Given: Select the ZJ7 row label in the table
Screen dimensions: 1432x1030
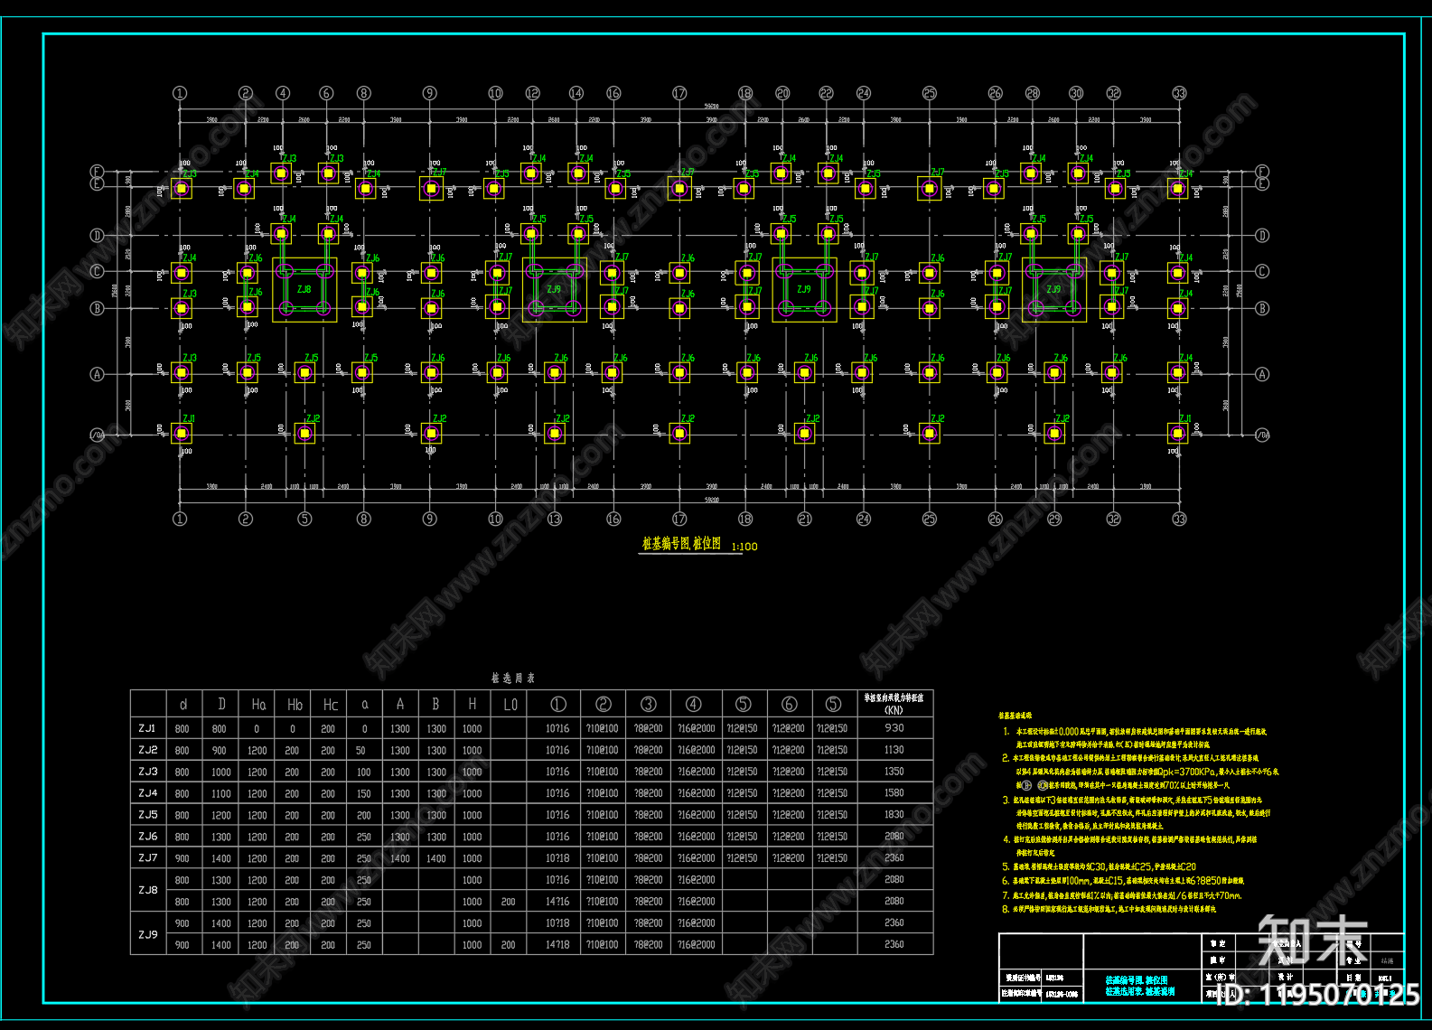Looking at the screenshot, I should pos(147,858).
